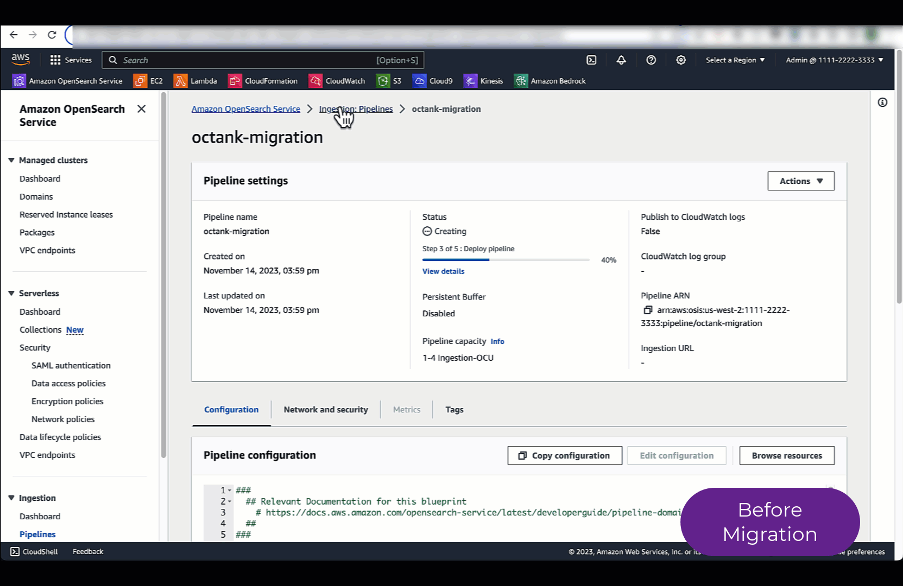Screen dimensions: 903x586
Task: Open the Amazon Bedrock shortcut icon
Action: [521, 81]
